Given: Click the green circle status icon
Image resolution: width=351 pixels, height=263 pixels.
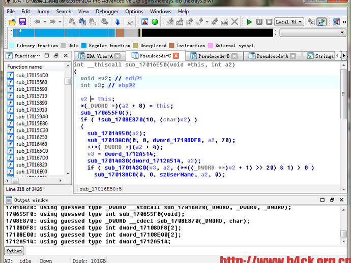Looking at the screenshot, I should pyautogui.click(x=155, y=22).
